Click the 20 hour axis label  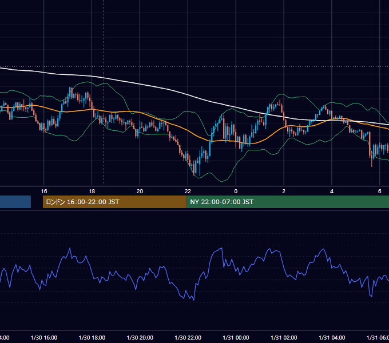[x=140, y=191]
